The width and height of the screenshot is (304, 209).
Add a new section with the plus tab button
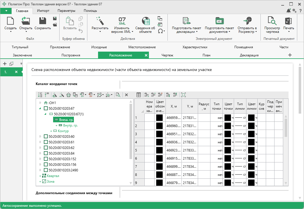tap(290, 55)
